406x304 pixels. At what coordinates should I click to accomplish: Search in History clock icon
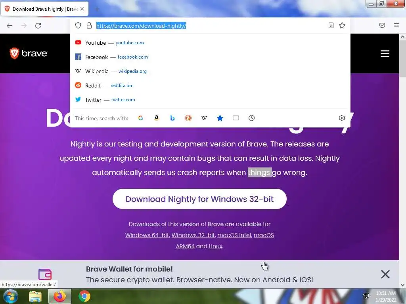252,118
